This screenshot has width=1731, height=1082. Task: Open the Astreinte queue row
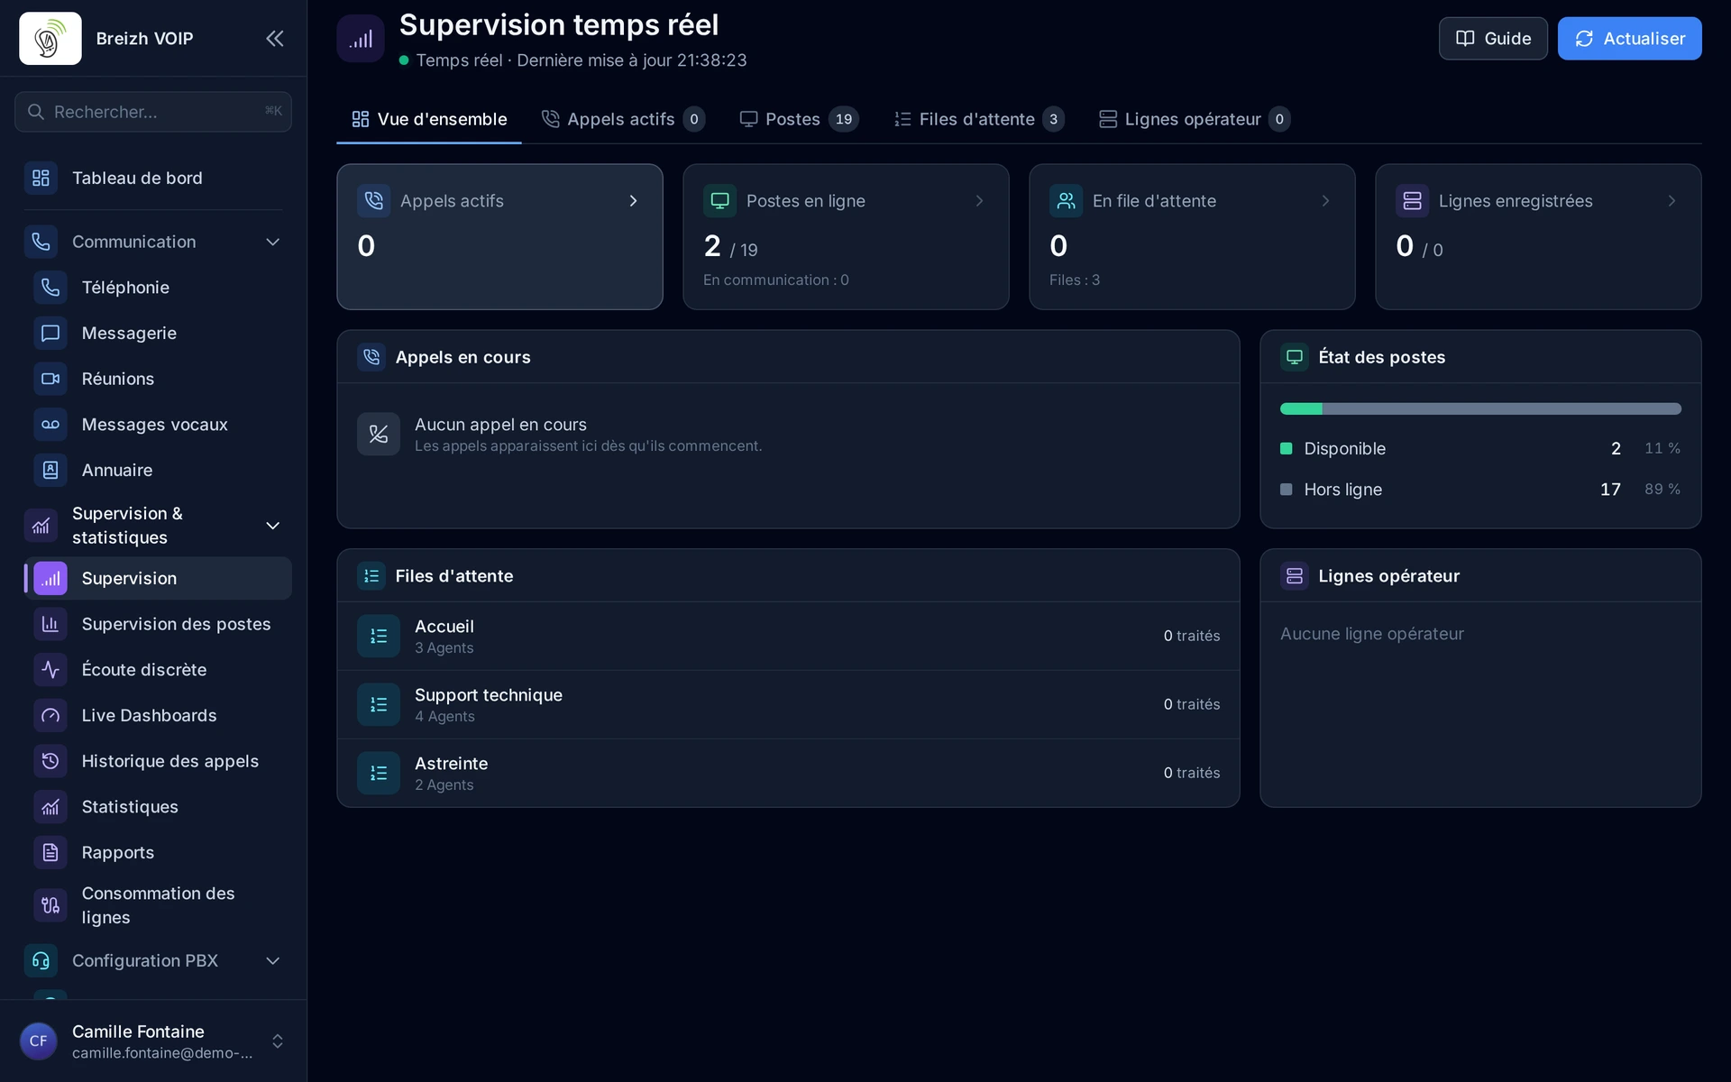pyautogui.click(x=788, y=774)
